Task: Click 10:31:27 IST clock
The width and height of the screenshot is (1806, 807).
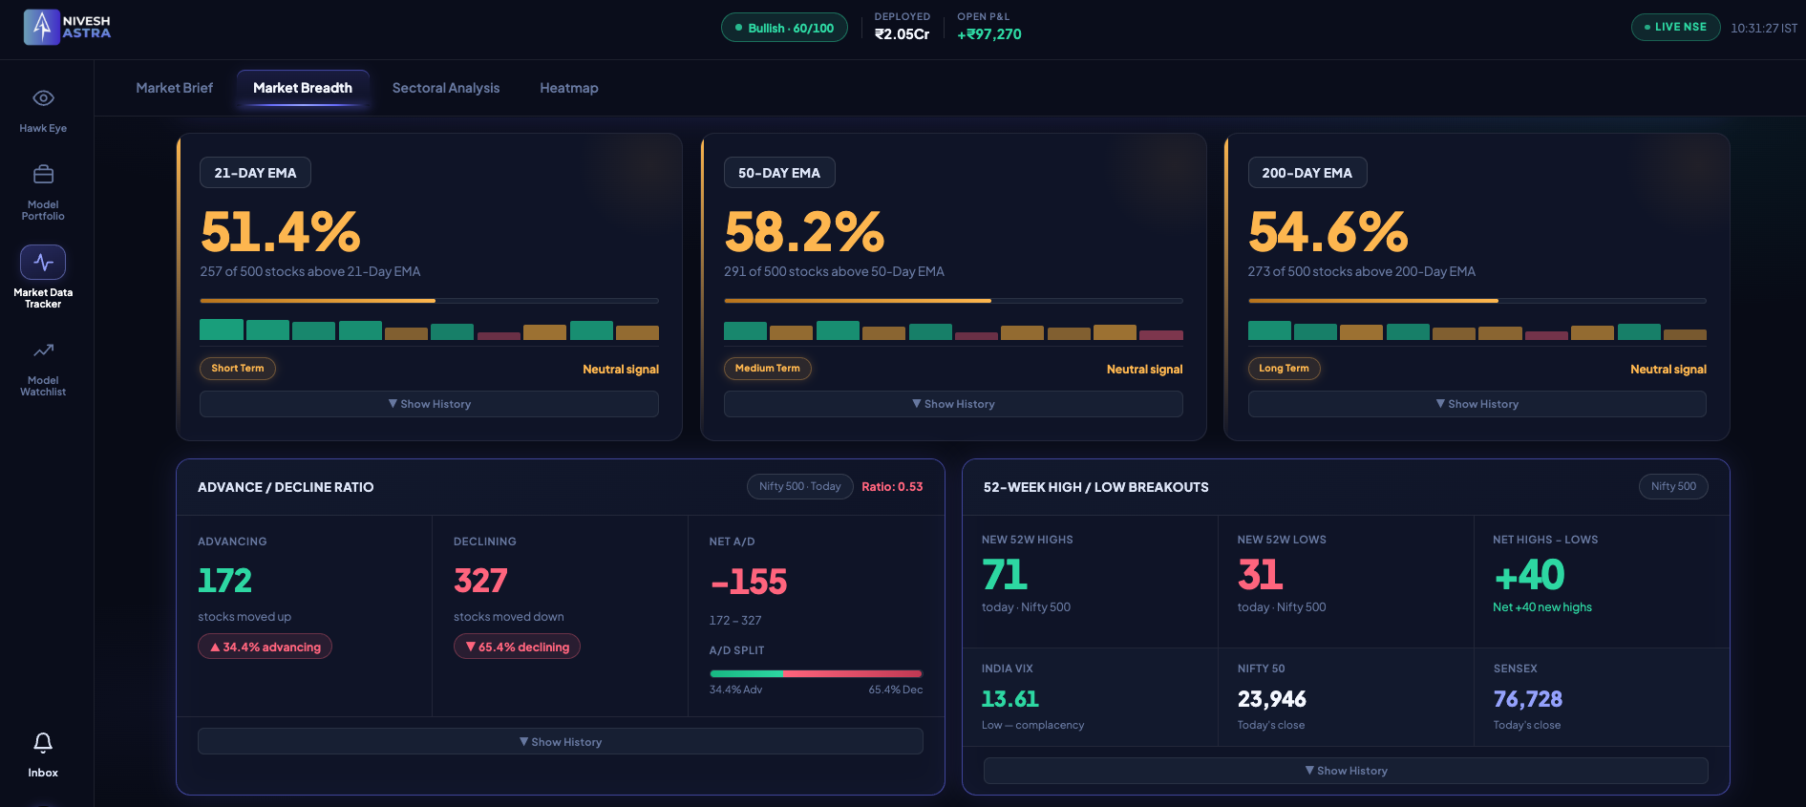Action: tap(1764, 29)
